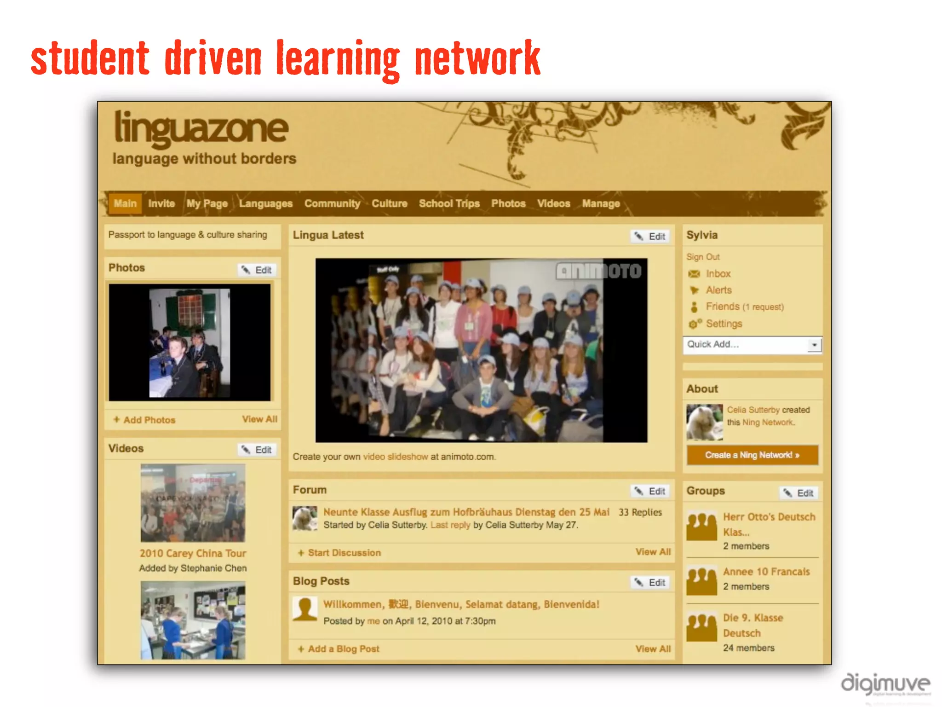942x707 pixels.
Task: Open Annee 10 Francais group link
Action: click(x=766, y=572)
